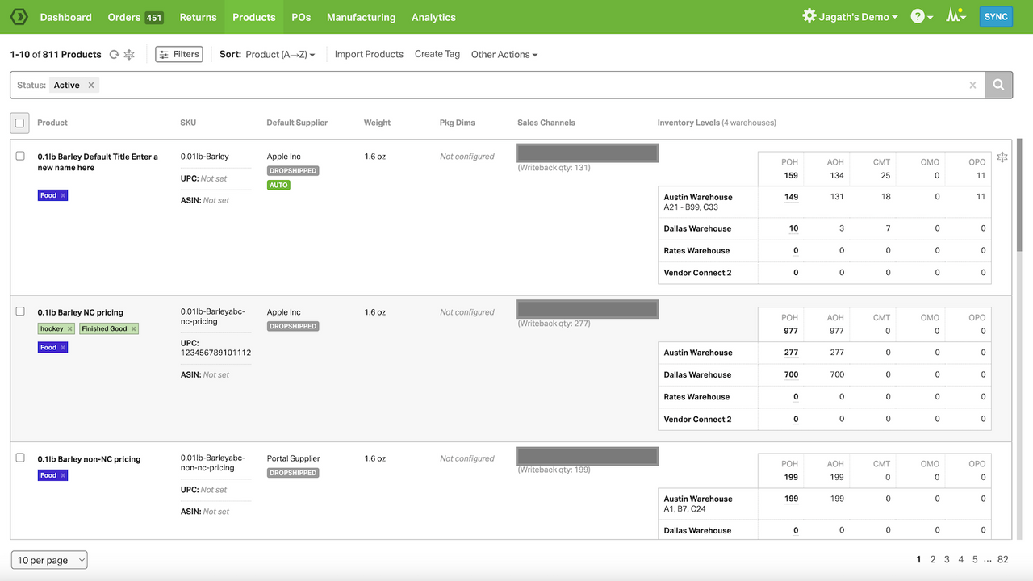
Task: Switch to the Products tab
Action: click(254, 17)
